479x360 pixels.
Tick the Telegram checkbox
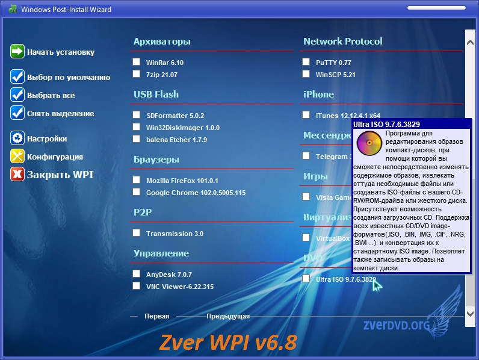(x=306, y=155)
